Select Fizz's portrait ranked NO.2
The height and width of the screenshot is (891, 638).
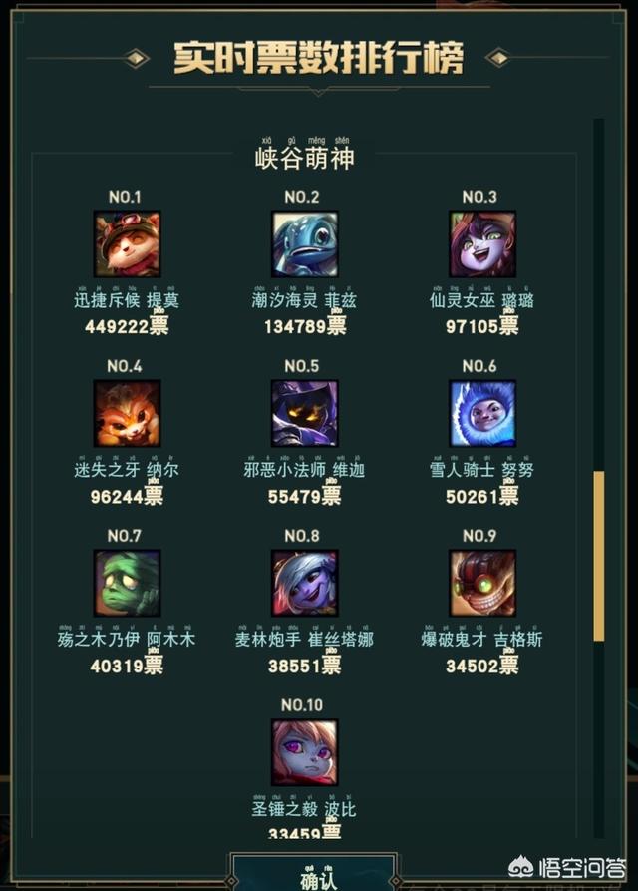(305, 244)
